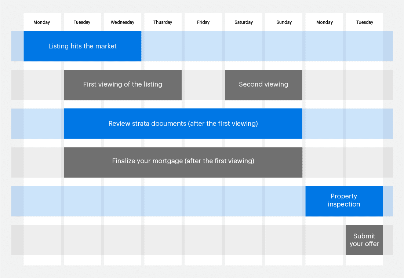Open the 'Review strata documents' bar
The image size is (404, 278).
coord(183,124)
